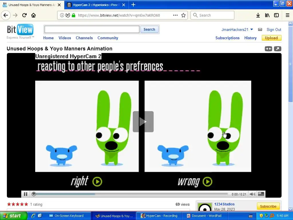Click the browser forward arrow
The height and width of the screenshot is (220, 293).
click(15, 15)
